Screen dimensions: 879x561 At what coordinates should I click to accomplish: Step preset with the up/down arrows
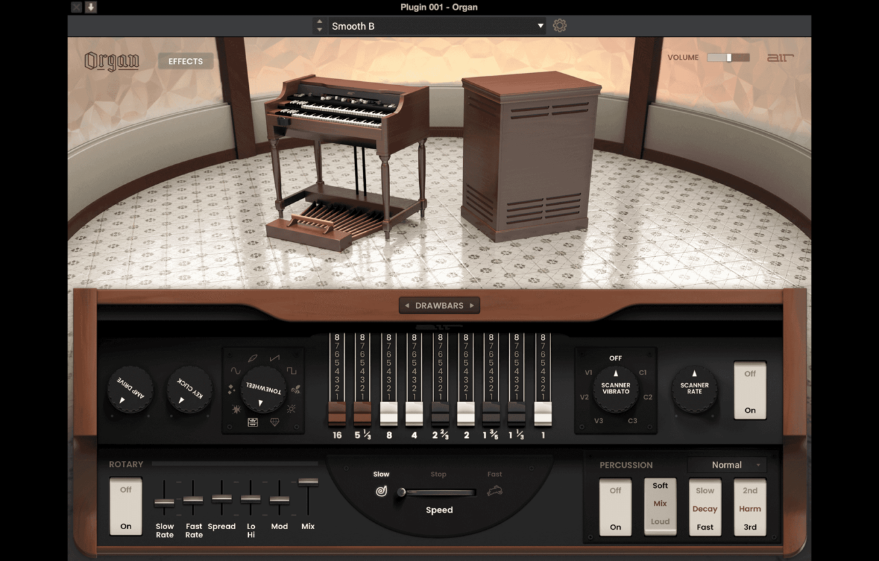[x=319, y=26]
